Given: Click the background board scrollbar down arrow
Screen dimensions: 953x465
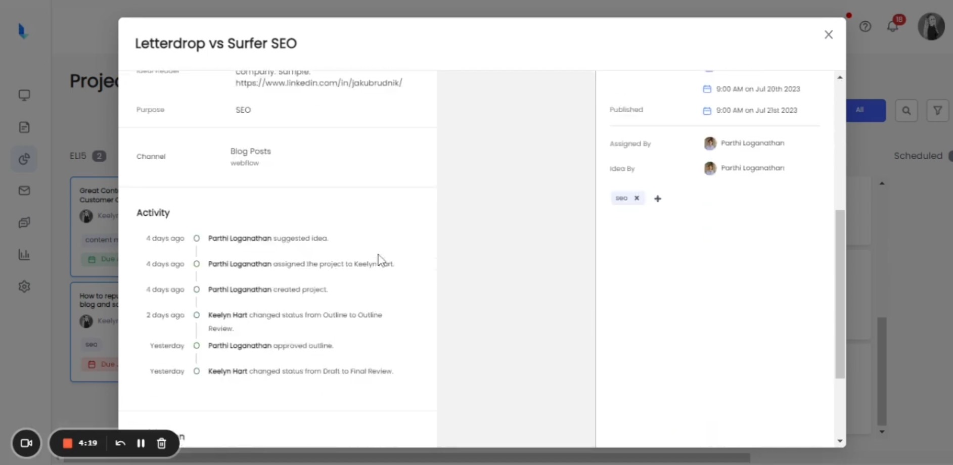Looking at the screenshot, I should click(x=882, y=432).
